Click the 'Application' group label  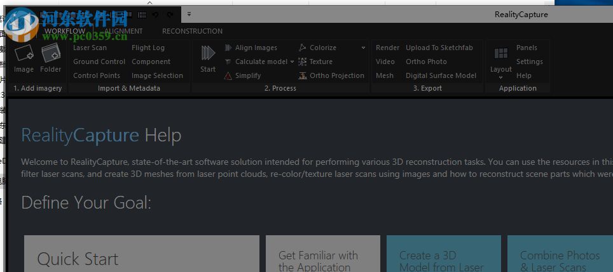(x=518, y=88)
